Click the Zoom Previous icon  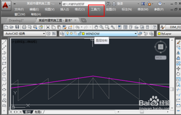click(113, 27)
